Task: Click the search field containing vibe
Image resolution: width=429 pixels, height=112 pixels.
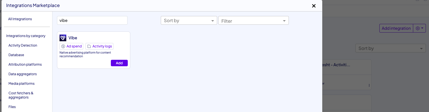Action: (92, 20)
